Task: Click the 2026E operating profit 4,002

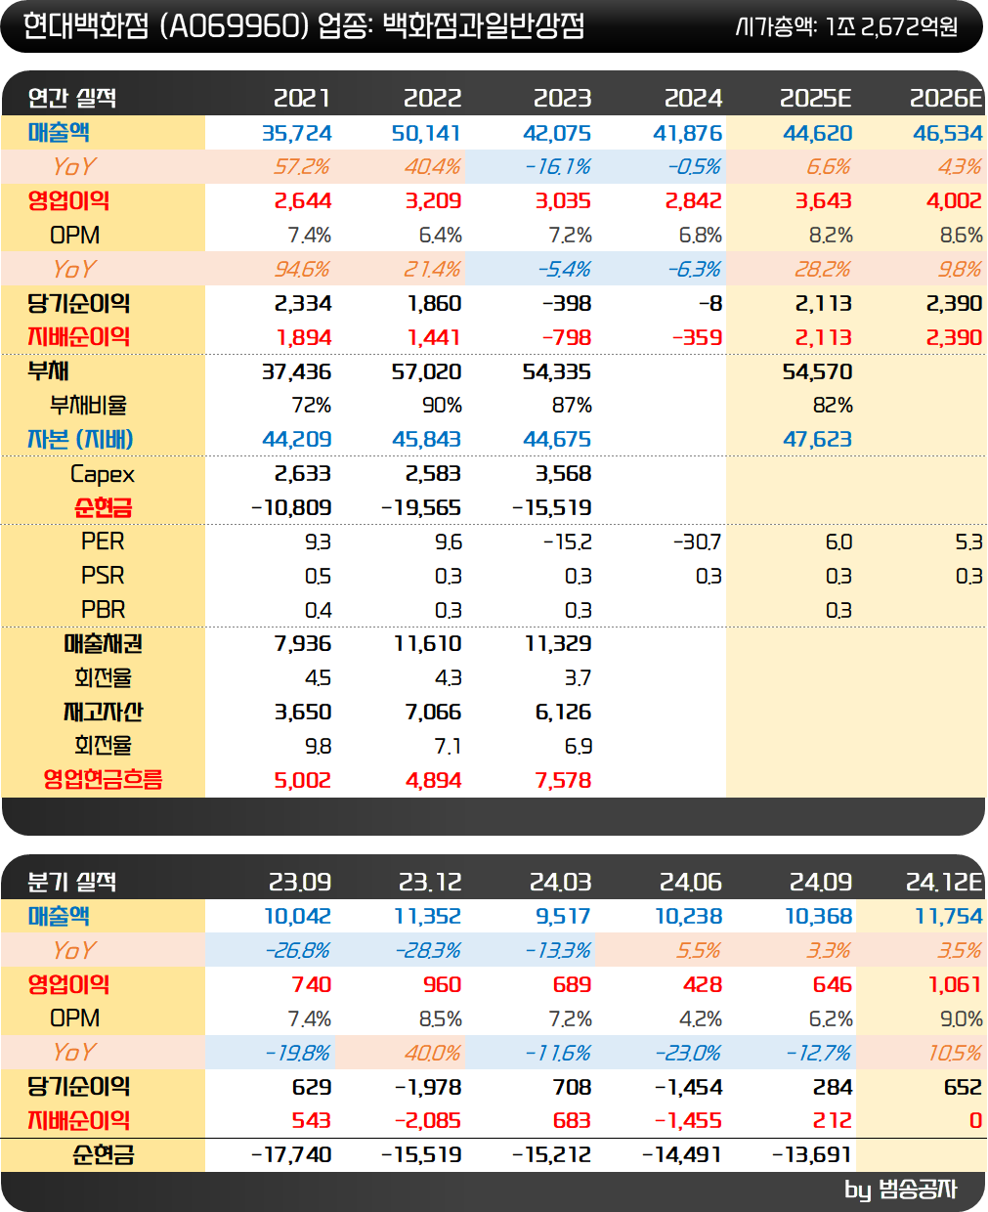Action: point(954,201)
